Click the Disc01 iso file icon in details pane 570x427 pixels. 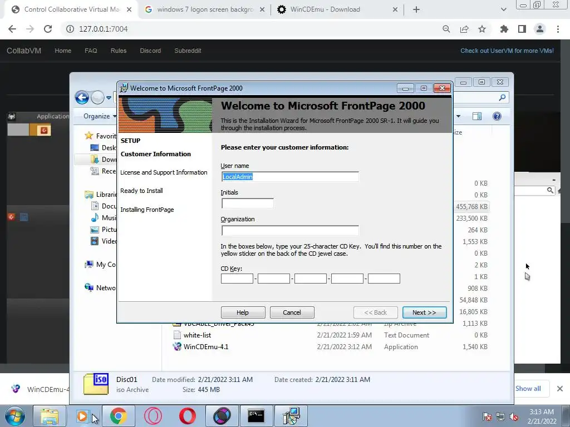96,384
